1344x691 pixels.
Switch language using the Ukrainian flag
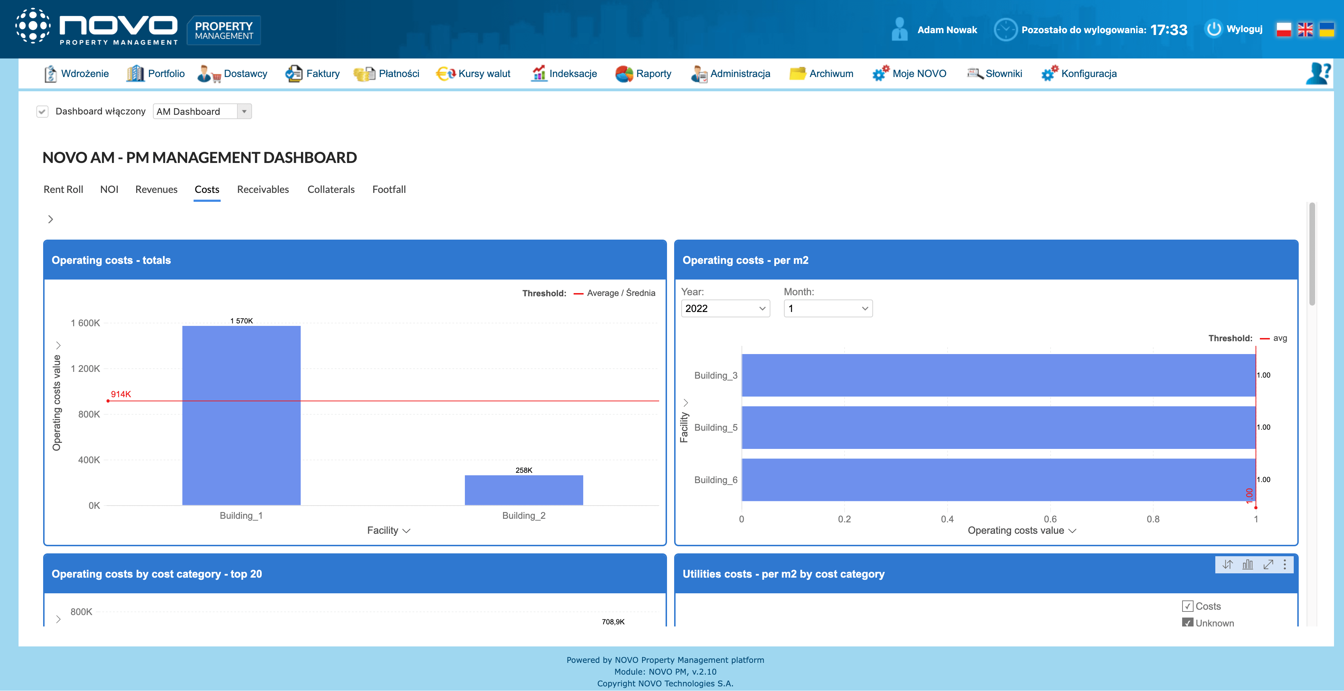(x=1327, y=30)
